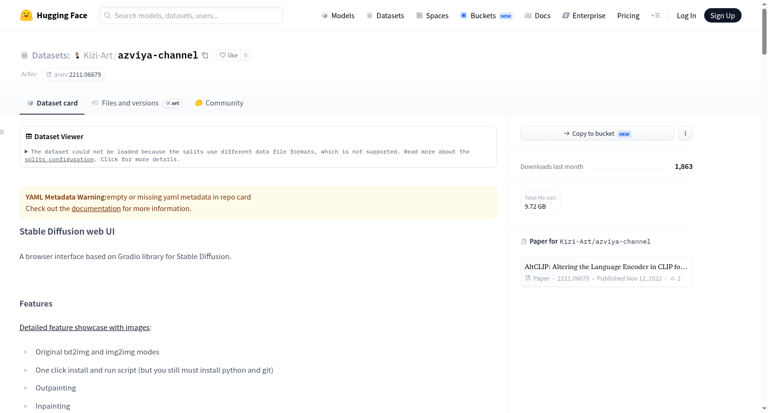Click the Datasets breadcrumb label
The width and height of the screenshot is (768, 413).
pos(51,55)
